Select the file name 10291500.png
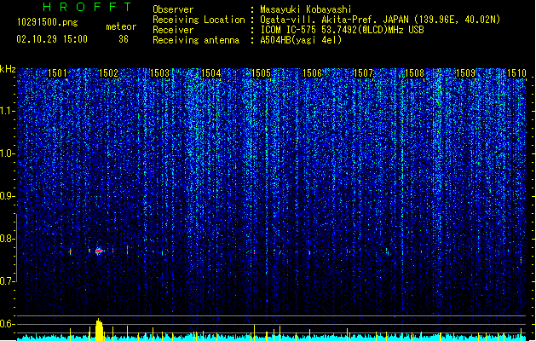 48,22
